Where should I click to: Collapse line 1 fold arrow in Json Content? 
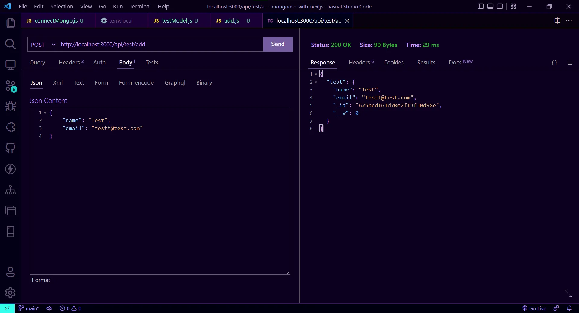click(x=45, y=113)
